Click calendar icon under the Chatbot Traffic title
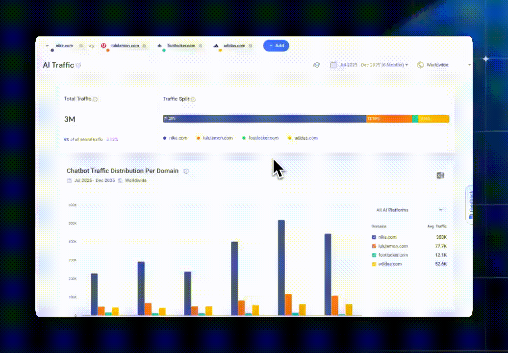The height and width of the screenshot is (353, 508). point(69,180)
